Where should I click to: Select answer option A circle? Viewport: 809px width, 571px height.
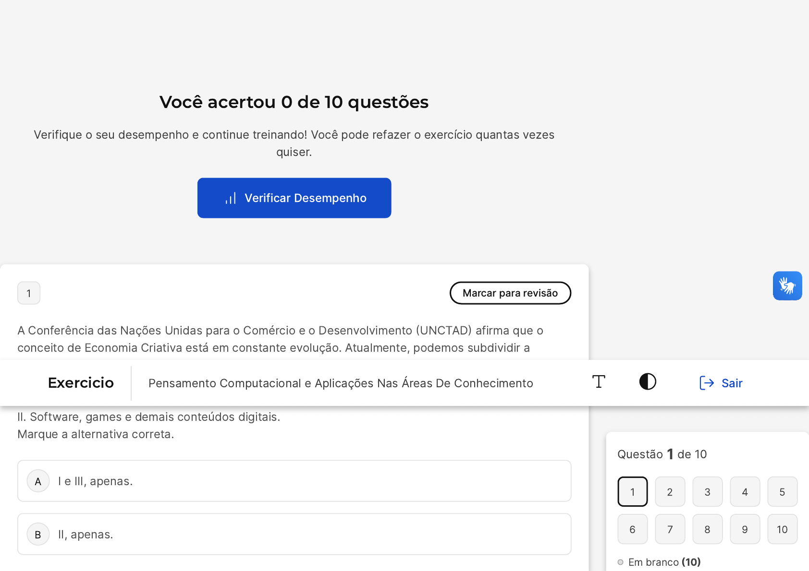pos(38,481)
